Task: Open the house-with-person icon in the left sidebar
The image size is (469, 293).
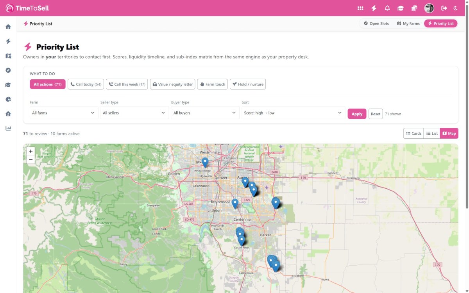Action: [8, 114]
